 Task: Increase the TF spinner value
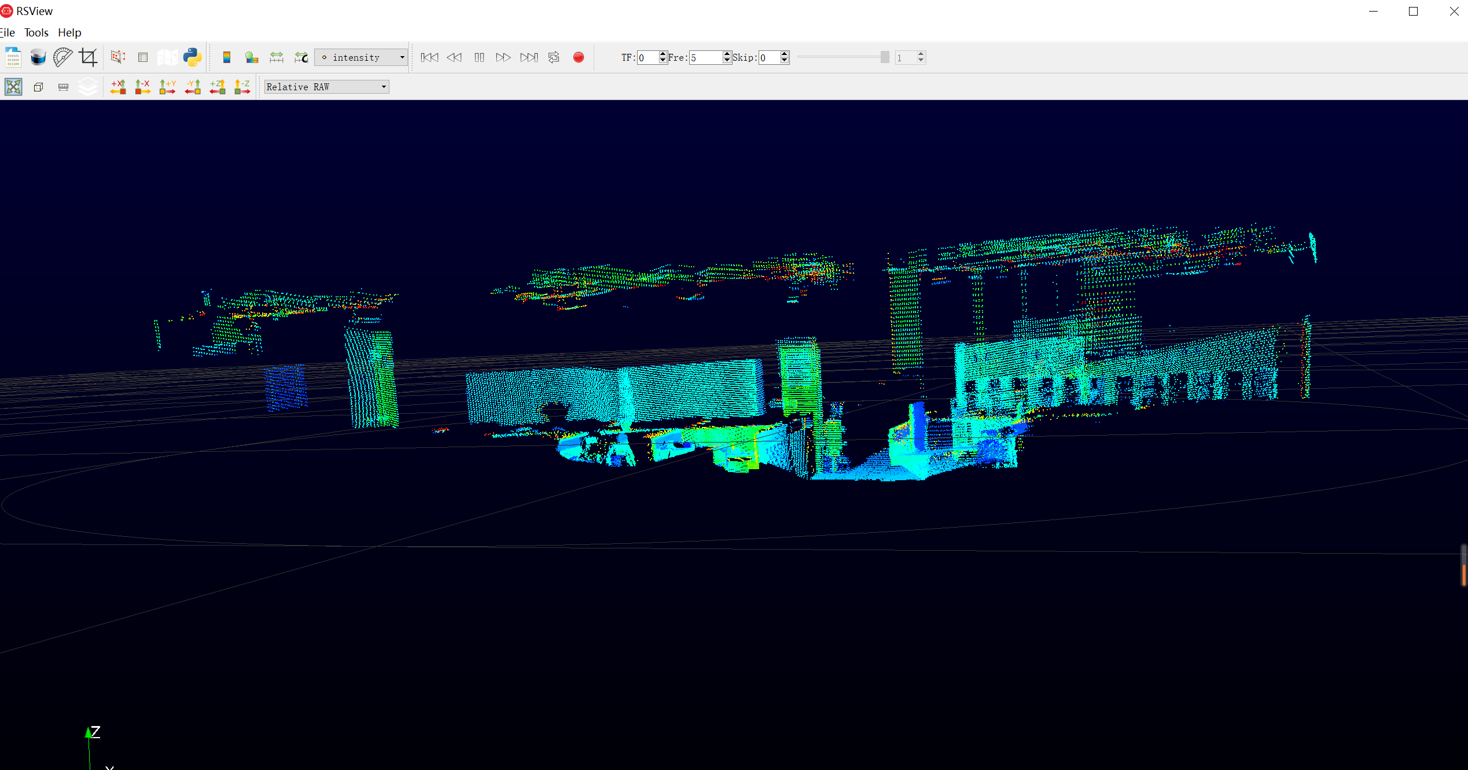[663, 54]
